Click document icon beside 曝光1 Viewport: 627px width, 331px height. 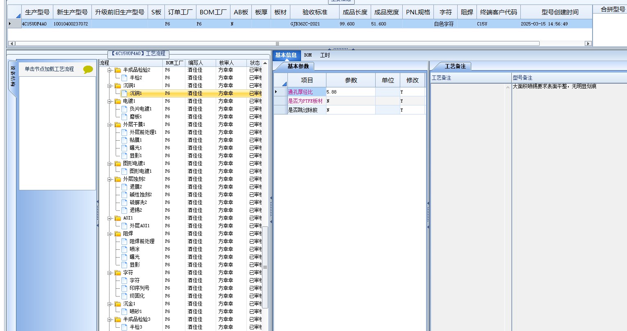[x=124, y=148]
